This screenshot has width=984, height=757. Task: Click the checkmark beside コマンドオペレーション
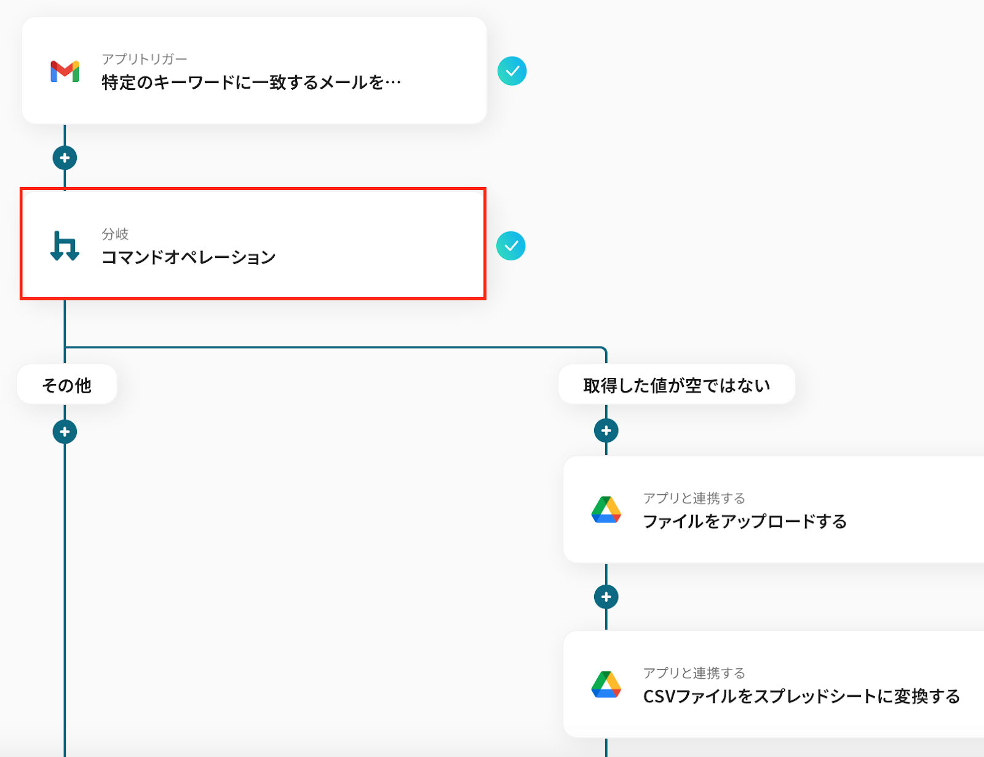(511, 246)
